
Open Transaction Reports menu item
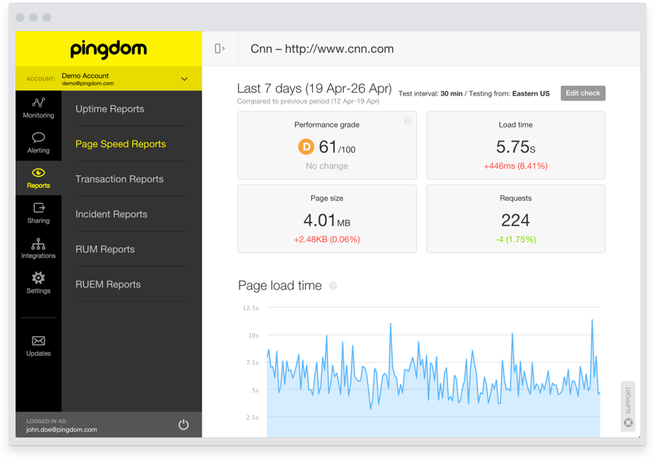[120, 179]
